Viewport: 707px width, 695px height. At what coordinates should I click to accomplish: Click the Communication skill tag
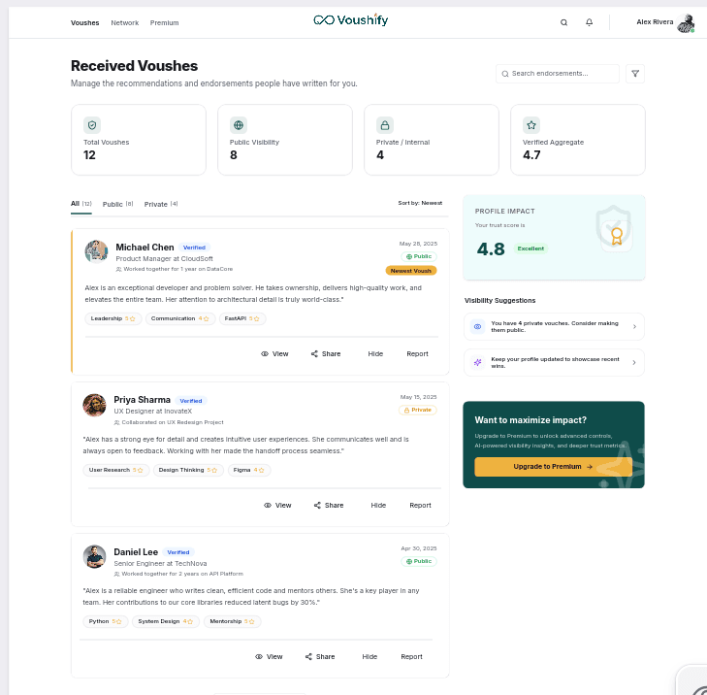point(180,318)
